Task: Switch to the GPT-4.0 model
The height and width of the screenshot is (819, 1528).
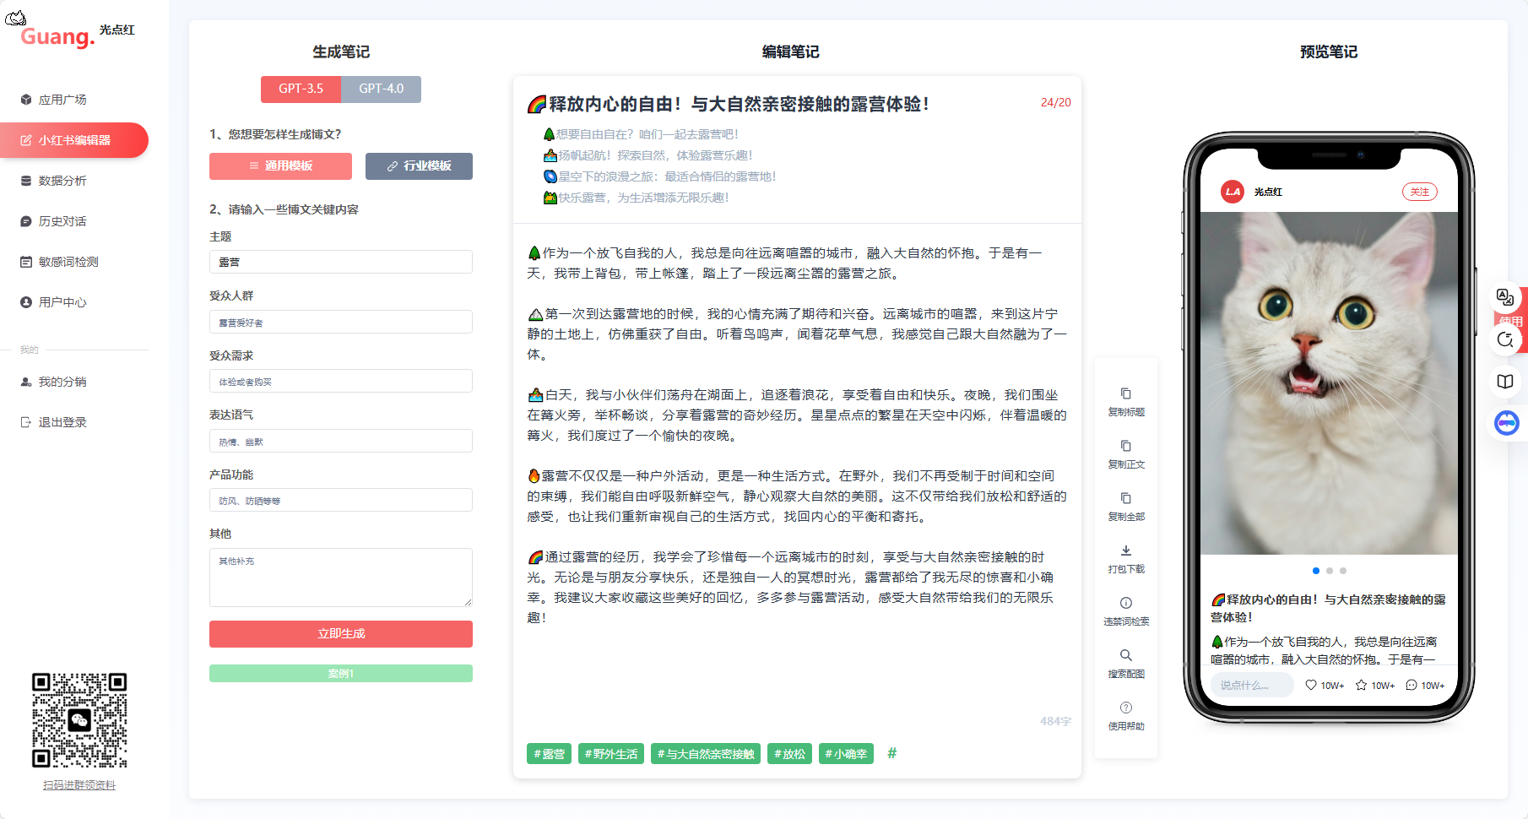Action: (x=381, y=89)
